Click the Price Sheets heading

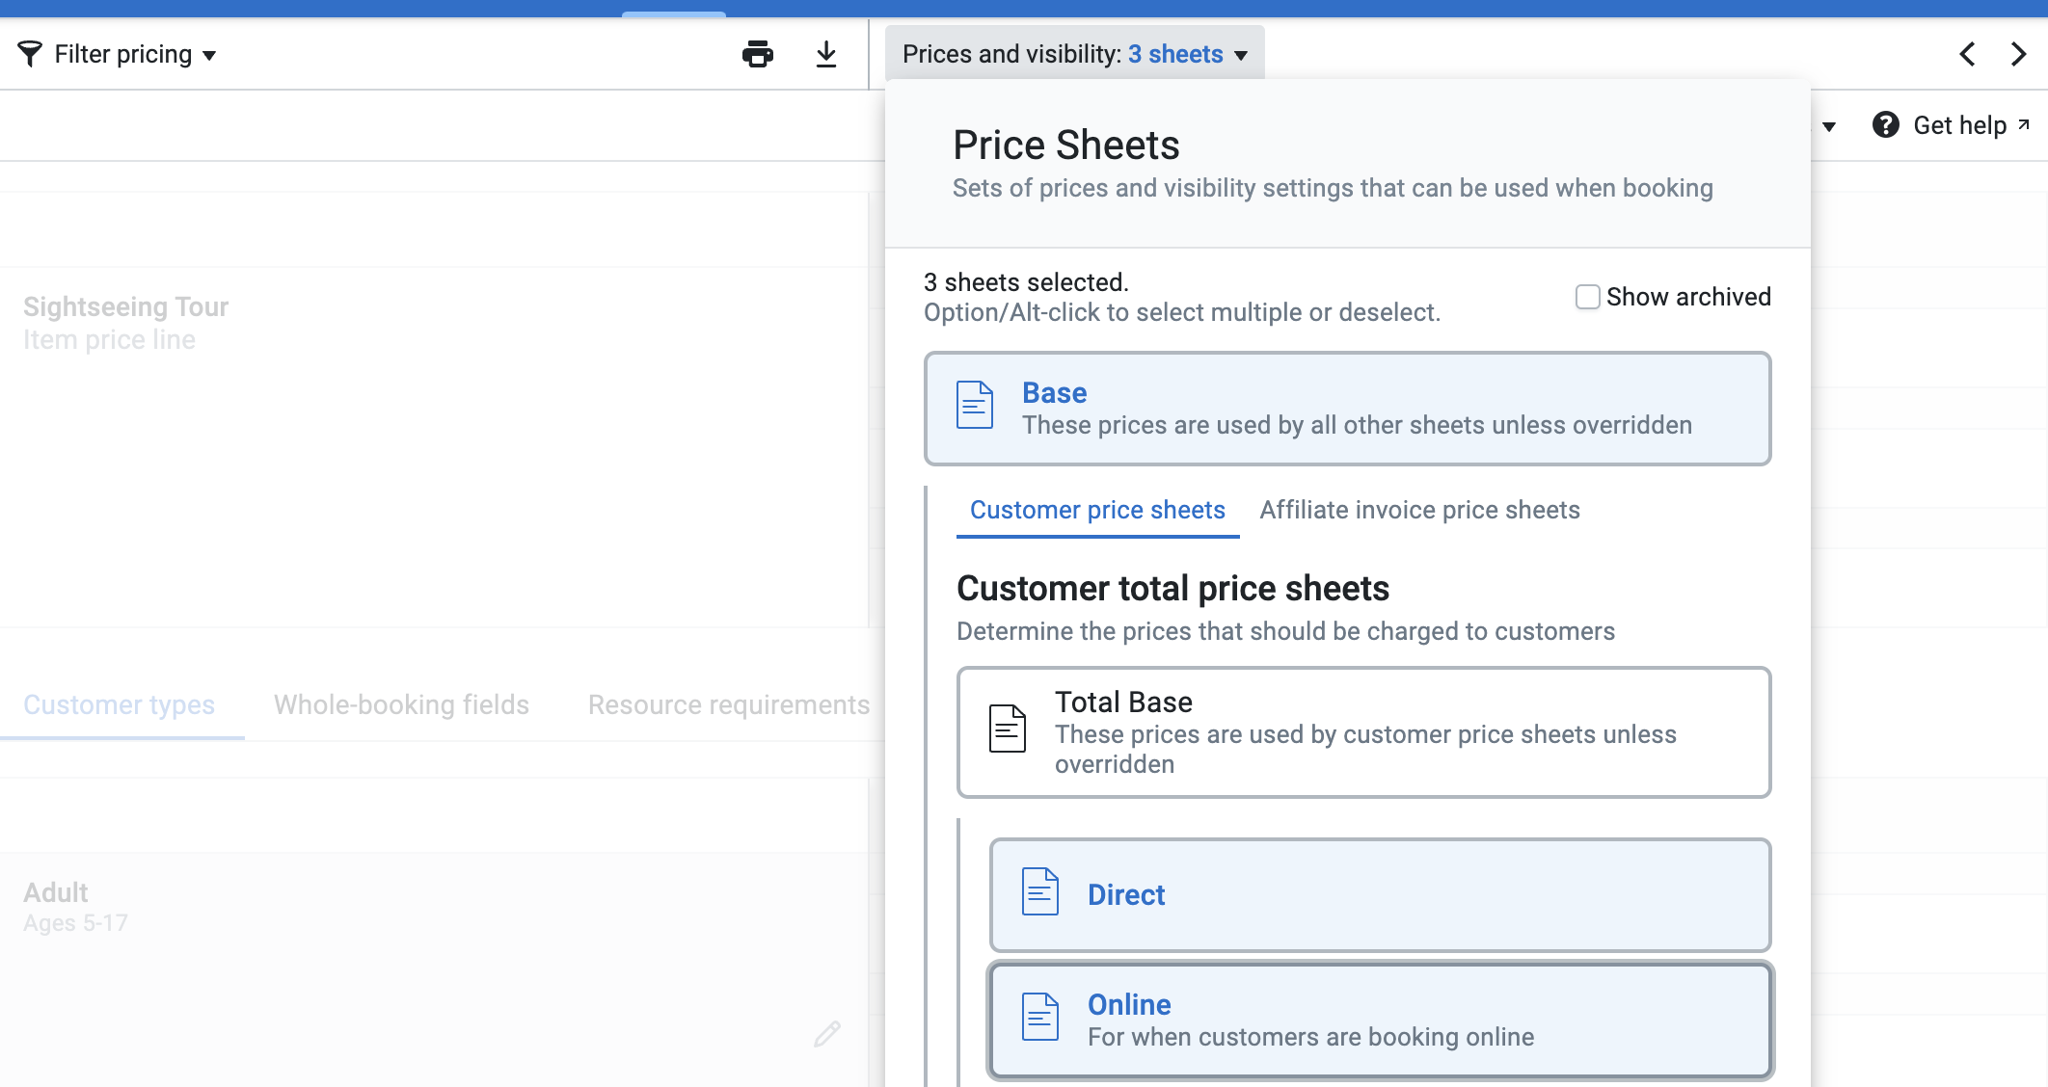pyautogui.click(x=1066, y=145)
